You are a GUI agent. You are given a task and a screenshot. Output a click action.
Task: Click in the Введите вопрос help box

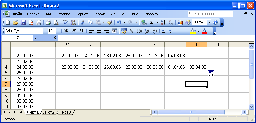point(210,14)
